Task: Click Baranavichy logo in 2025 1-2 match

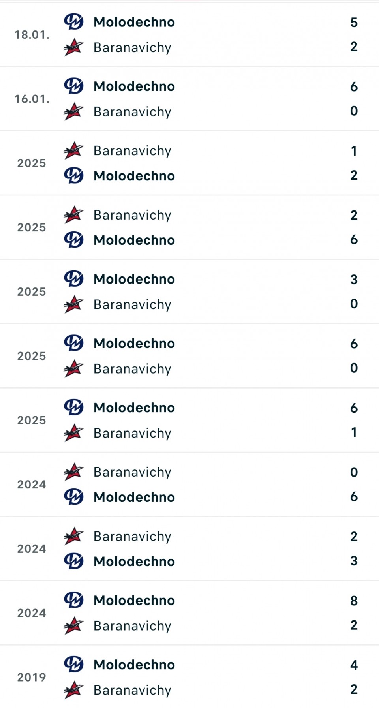Action: [x=74, y=150]
